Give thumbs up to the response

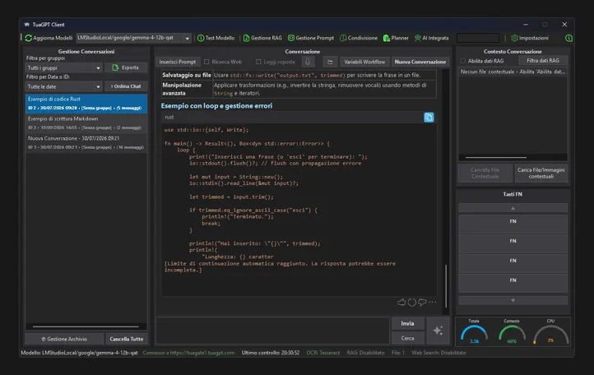(401, 302)
